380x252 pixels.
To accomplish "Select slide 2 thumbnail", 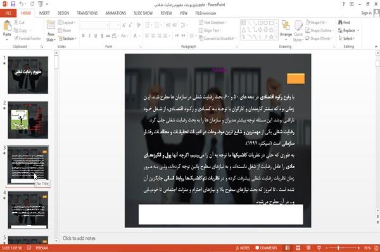I will [x=28, y=120].
